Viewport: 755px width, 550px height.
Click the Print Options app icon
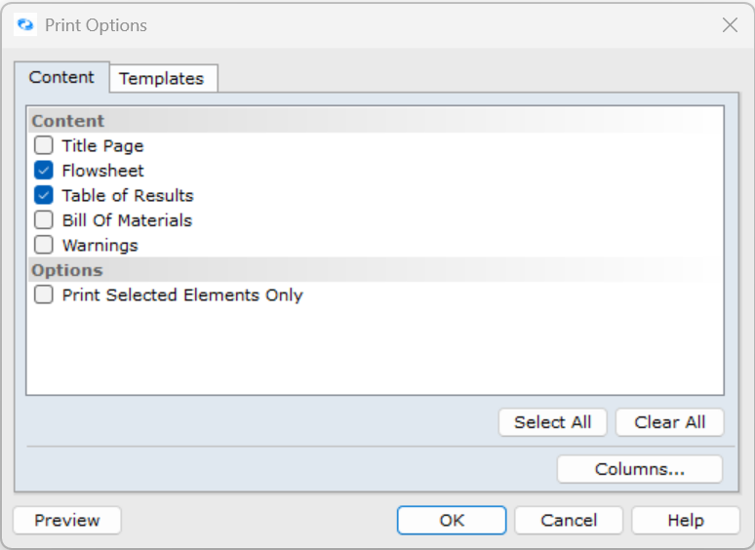point(25,25)
